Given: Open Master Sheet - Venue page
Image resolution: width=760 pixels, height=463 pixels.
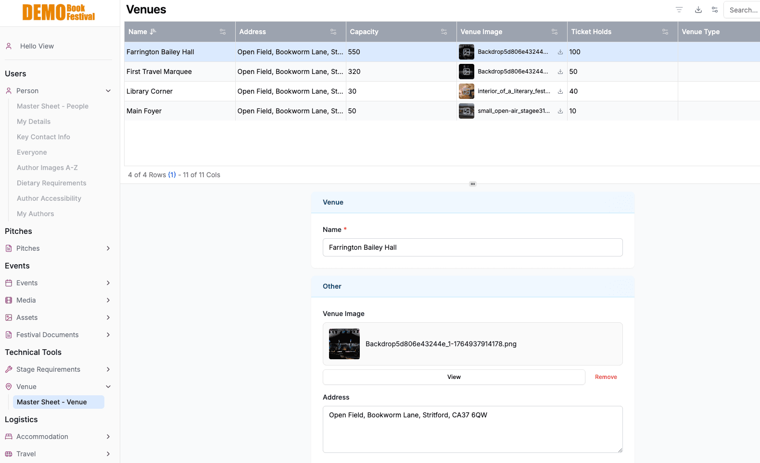Looking at the screenshot, I should [52, 402].
